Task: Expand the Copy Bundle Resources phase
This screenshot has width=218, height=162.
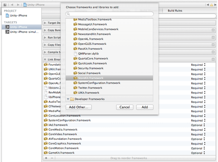Action: (45, 30)
